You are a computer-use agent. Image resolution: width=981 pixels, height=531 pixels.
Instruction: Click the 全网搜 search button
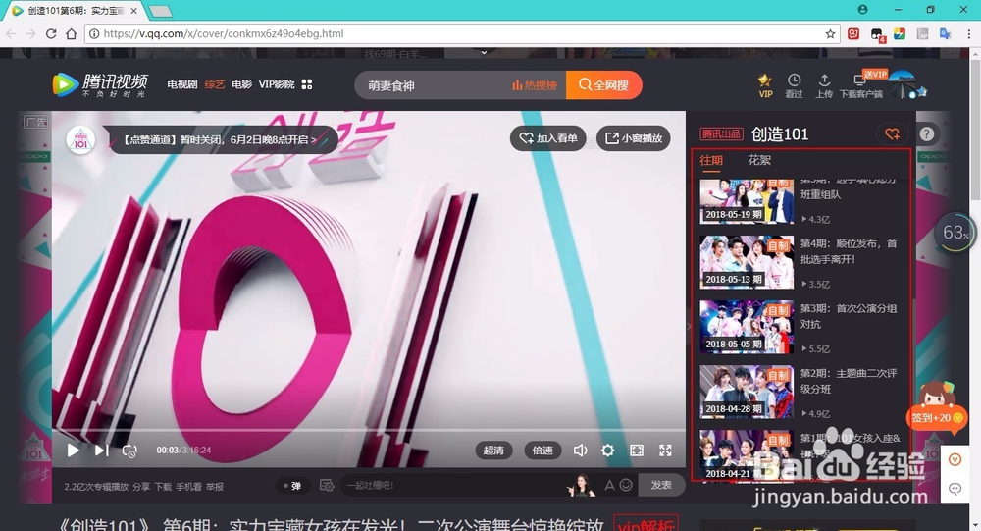point(603,85)
